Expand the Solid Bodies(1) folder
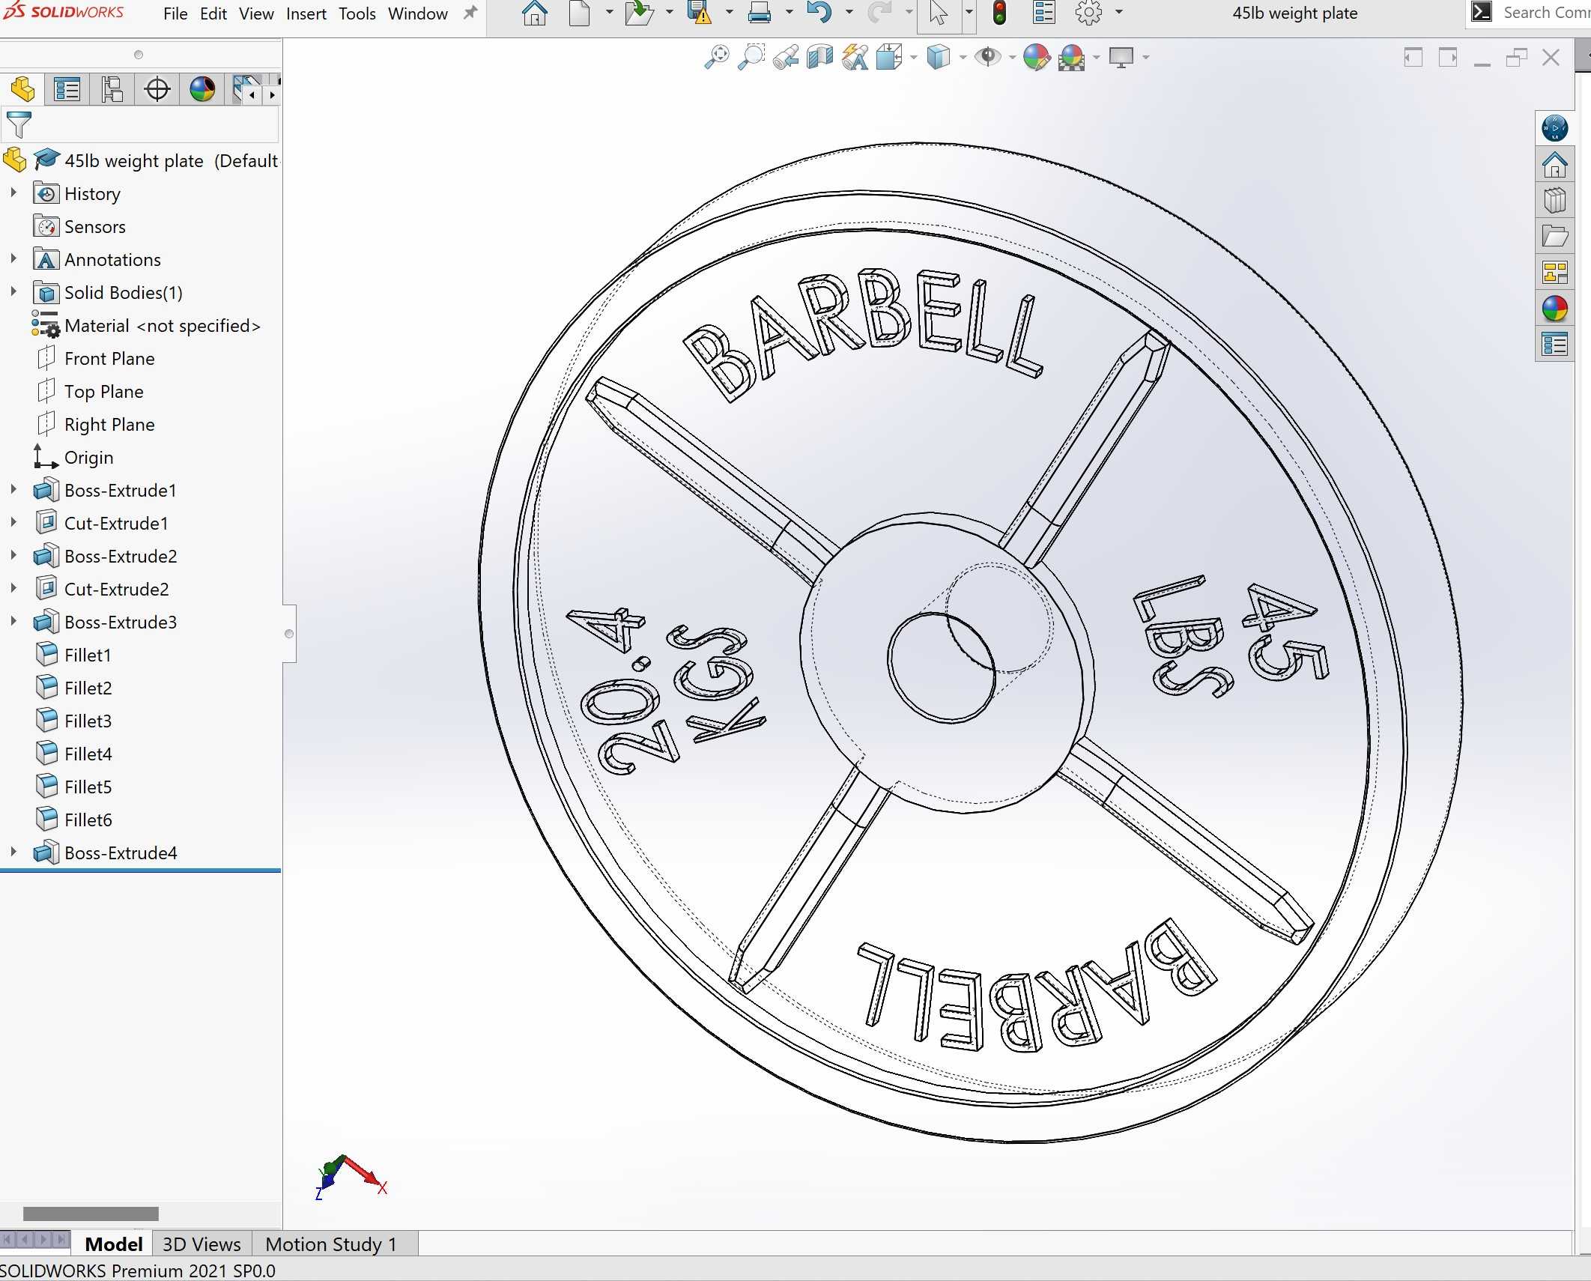This screenshot has height=1281, width=1591. pos(13,292)
